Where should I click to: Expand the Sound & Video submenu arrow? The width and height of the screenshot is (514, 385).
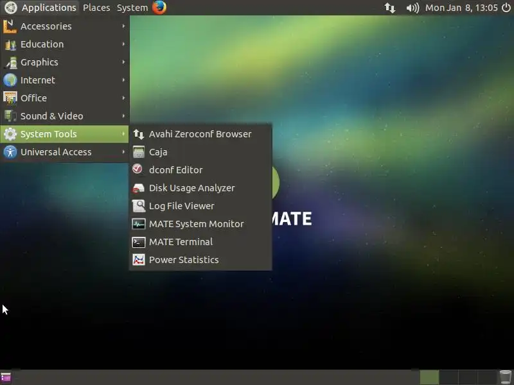point(123,116)
